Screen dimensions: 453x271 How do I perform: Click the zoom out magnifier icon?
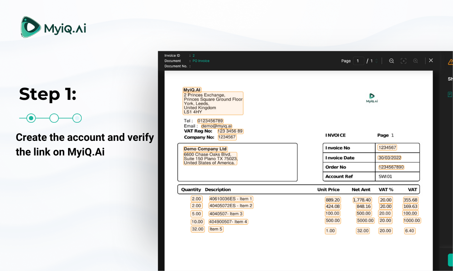(x=391, y=61)
